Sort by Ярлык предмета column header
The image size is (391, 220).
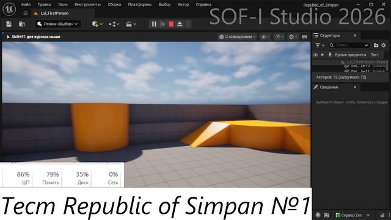click(350, 54)
